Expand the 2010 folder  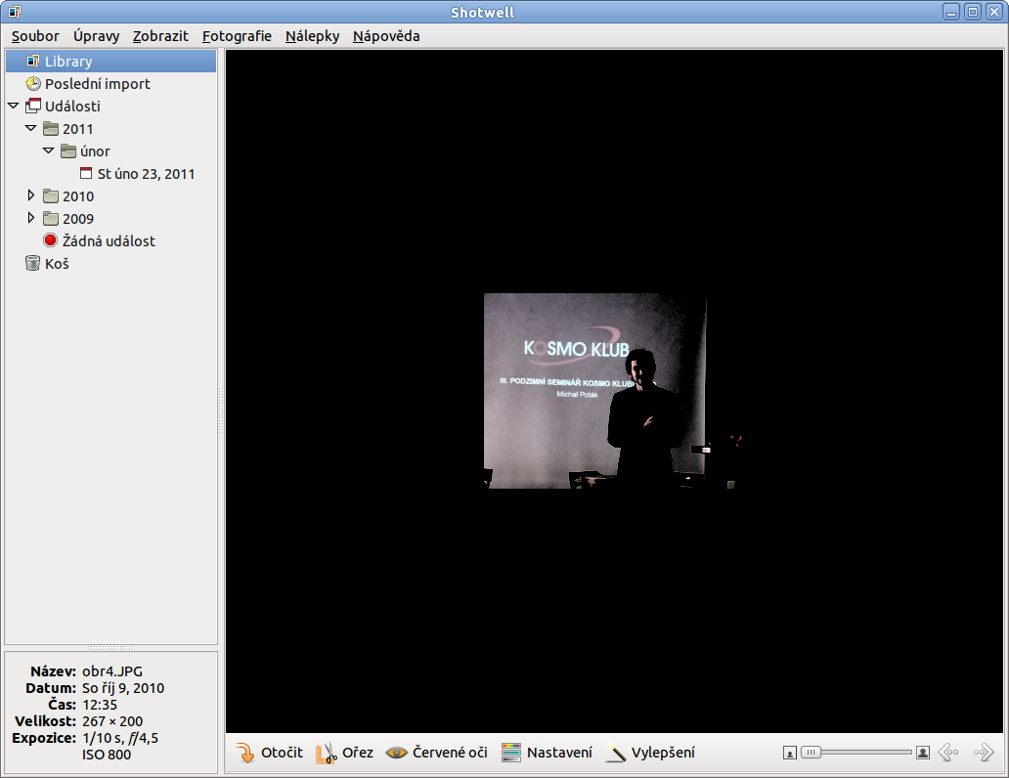pos(31,195)
